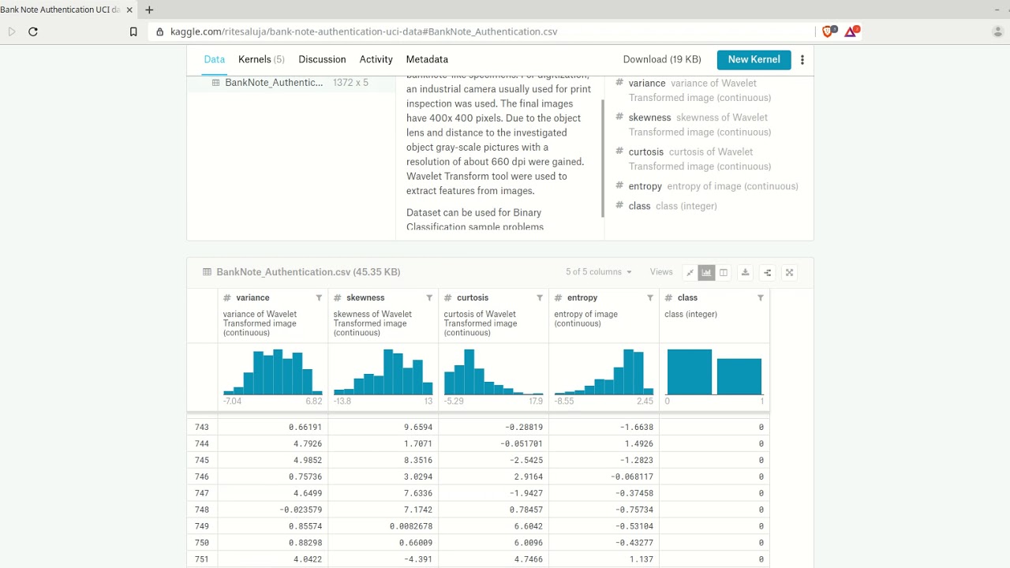
Task: Switch to compact view icon
Action: [x=690, y=272]
